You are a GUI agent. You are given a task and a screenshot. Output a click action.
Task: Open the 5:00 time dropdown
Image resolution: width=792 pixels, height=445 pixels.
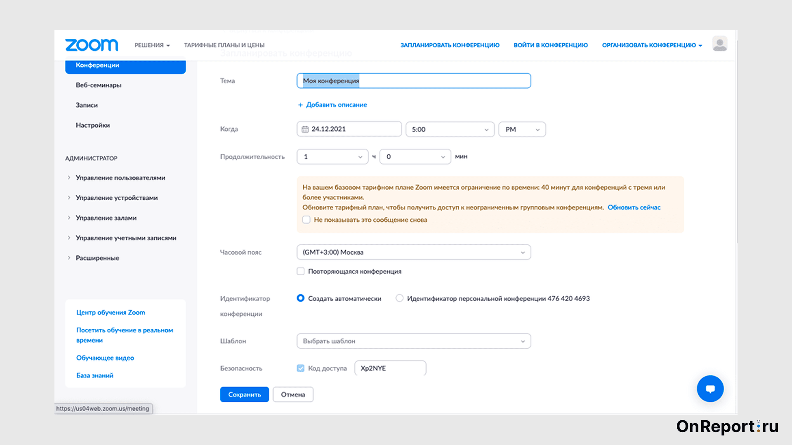[x=450, y=129]
